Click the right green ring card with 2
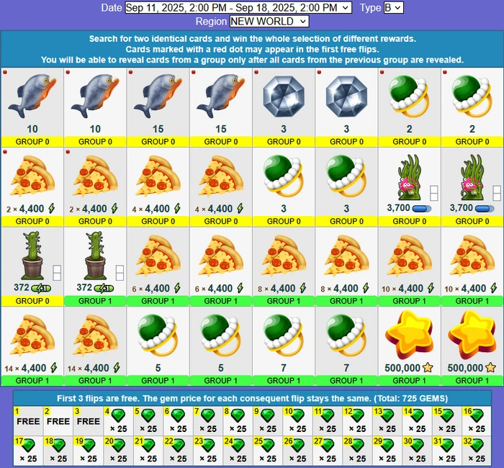Screen dimensions: 504x468 tap(472, 108)
